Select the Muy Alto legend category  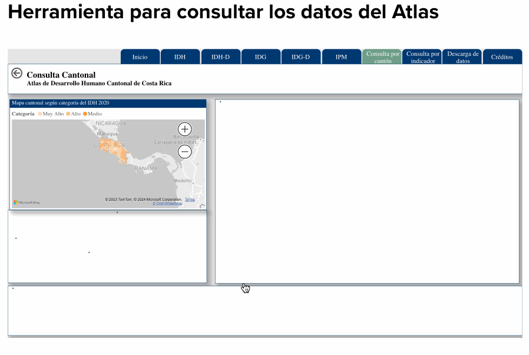click(51, 114)
